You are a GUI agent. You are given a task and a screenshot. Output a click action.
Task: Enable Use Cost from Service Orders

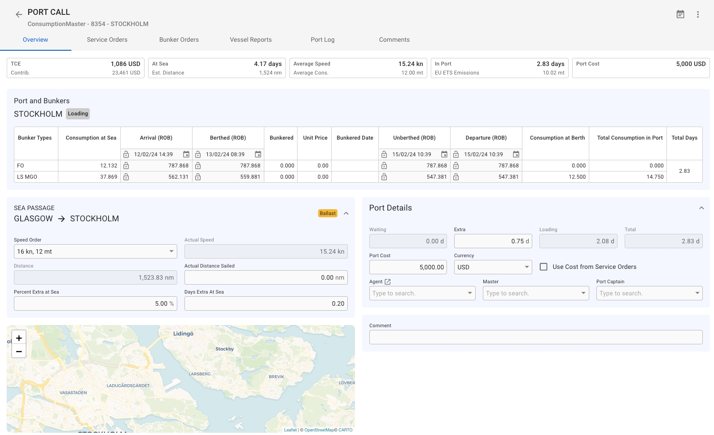pos(543,267)
